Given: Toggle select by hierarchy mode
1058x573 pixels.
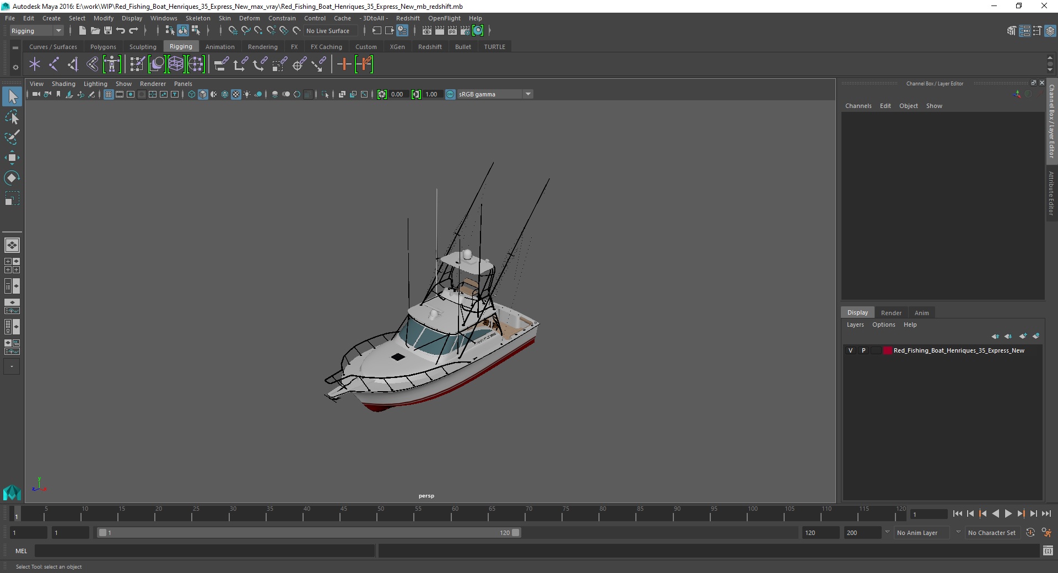Looking at the screenshot, I should [x=170, y=31].
